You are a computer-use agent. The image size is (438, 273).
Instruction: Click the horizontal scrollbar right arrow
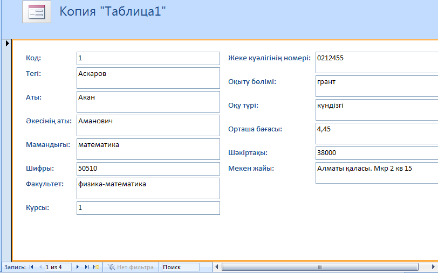pos(433,267)
